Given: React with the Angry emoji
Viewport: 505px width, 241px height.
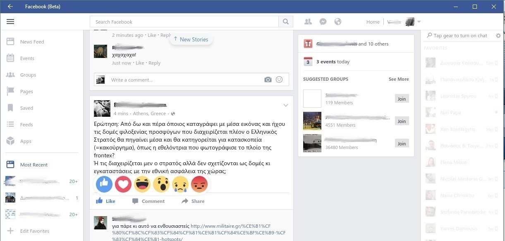Looking at the screenshot, I should coord(199,184).
